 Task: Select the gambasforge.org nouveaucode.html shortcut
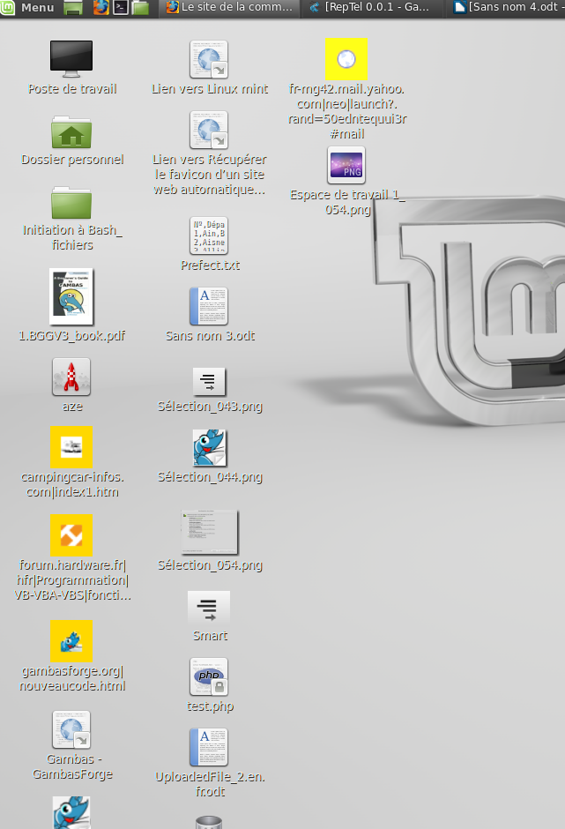click(71, 641)
